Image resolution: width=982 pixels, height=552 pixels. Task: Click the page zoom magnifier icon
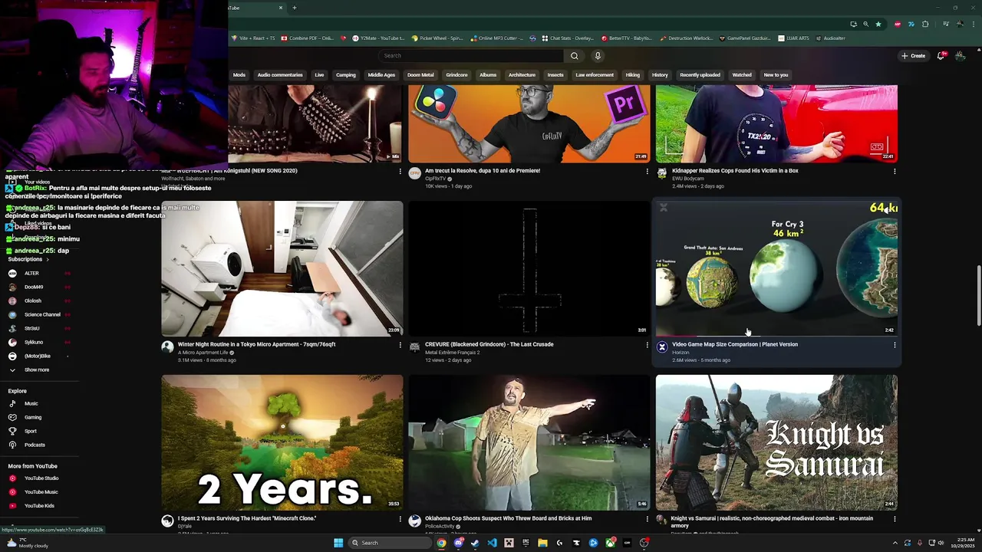(x=865, y=24)
